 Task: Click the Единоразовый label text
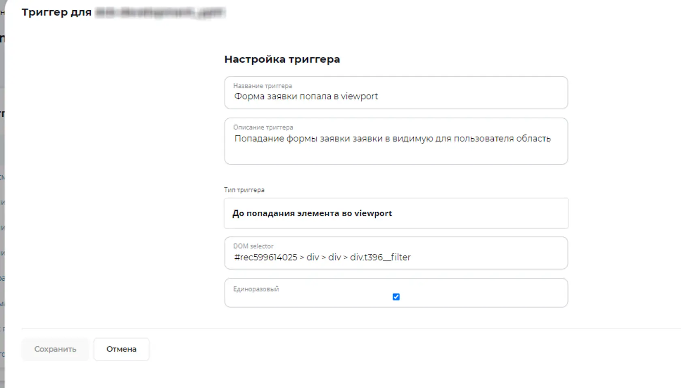(256, 289)
